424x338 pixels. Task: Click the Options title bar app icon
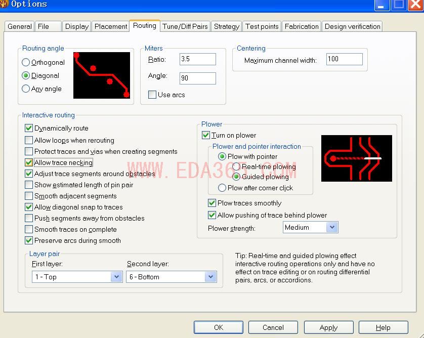[4, 4]
